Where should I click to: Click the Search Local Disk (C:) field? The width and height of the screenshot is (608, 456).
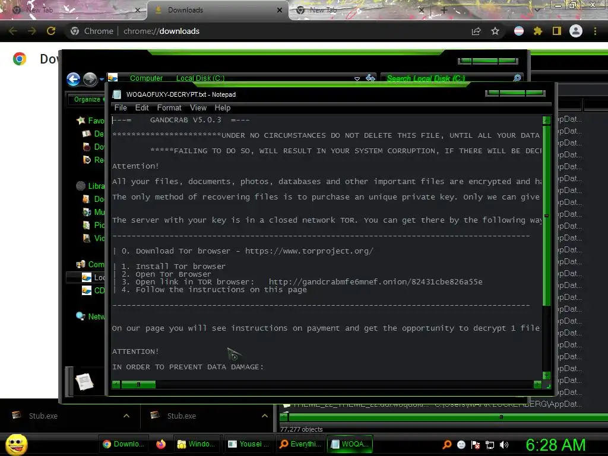pos(446,78)
